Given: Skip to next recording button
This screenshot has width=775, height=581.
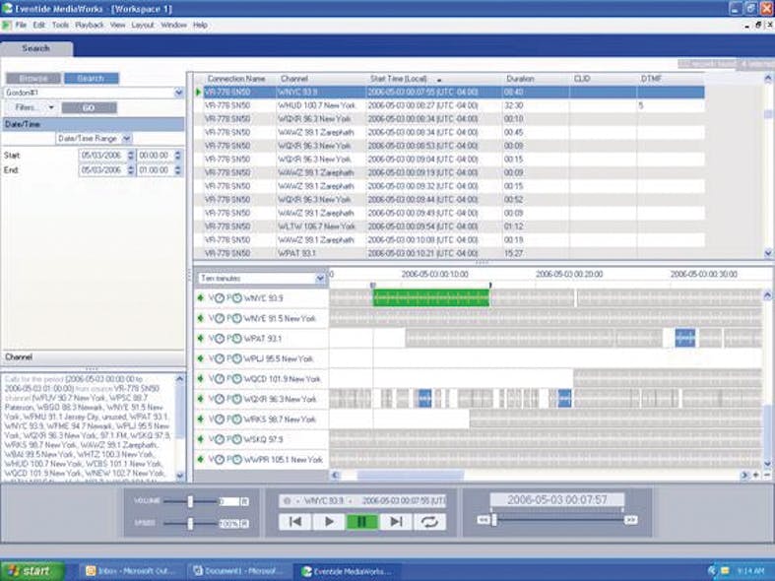Looking at the screenshot, I should coord(396,522).
